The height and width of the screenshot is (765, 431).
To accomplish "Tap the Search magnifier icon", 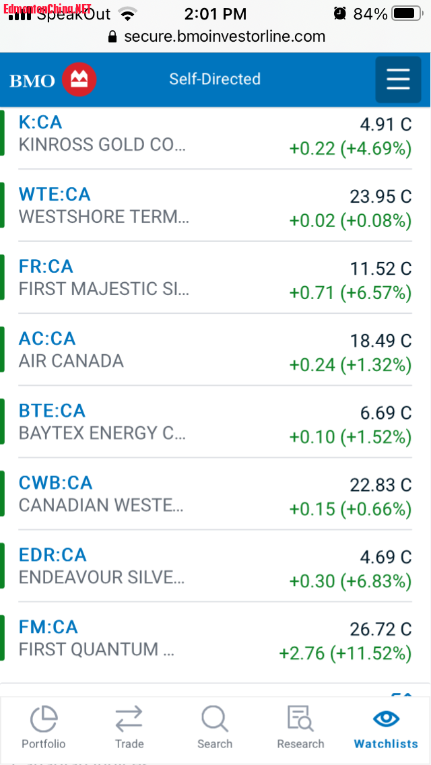I will [x=214, y=719].
